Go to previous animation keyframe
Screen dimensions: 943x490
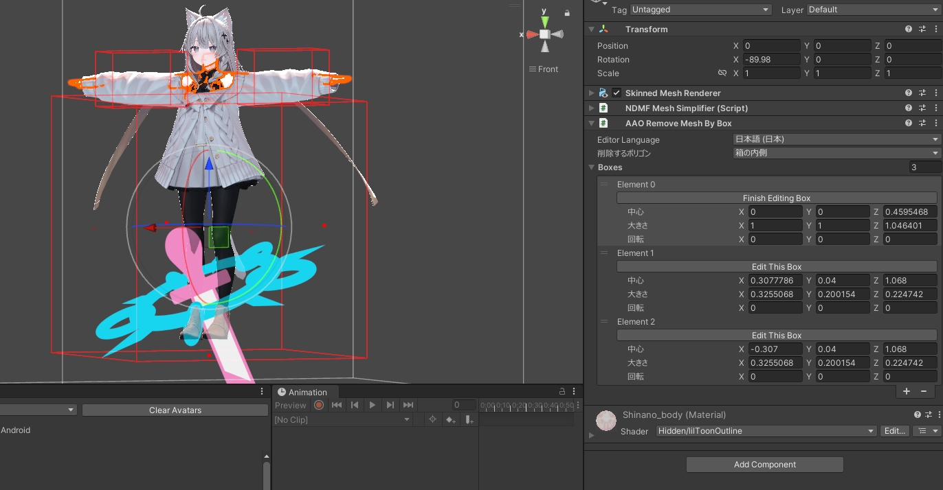[x=355, y=405]
